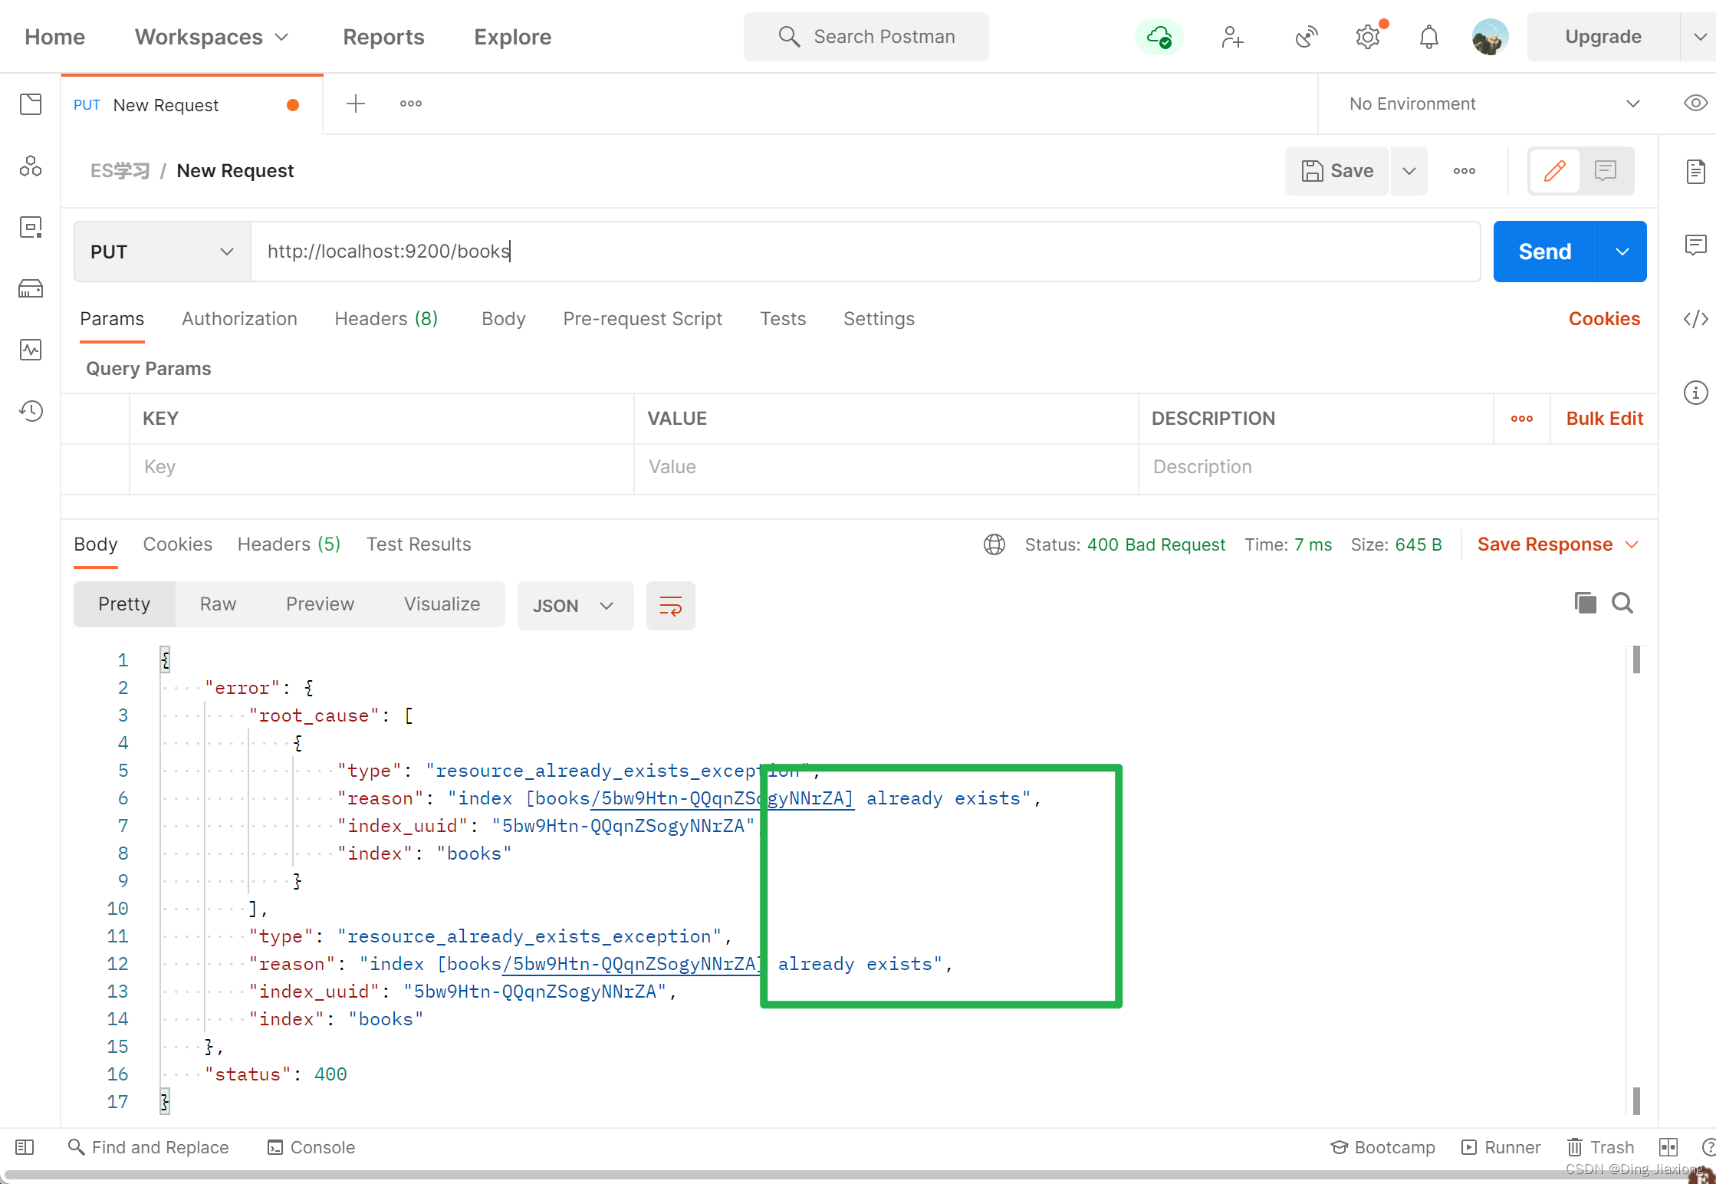Open the APIs sidebar icon
The image size is (1716, 1184).
31,166
